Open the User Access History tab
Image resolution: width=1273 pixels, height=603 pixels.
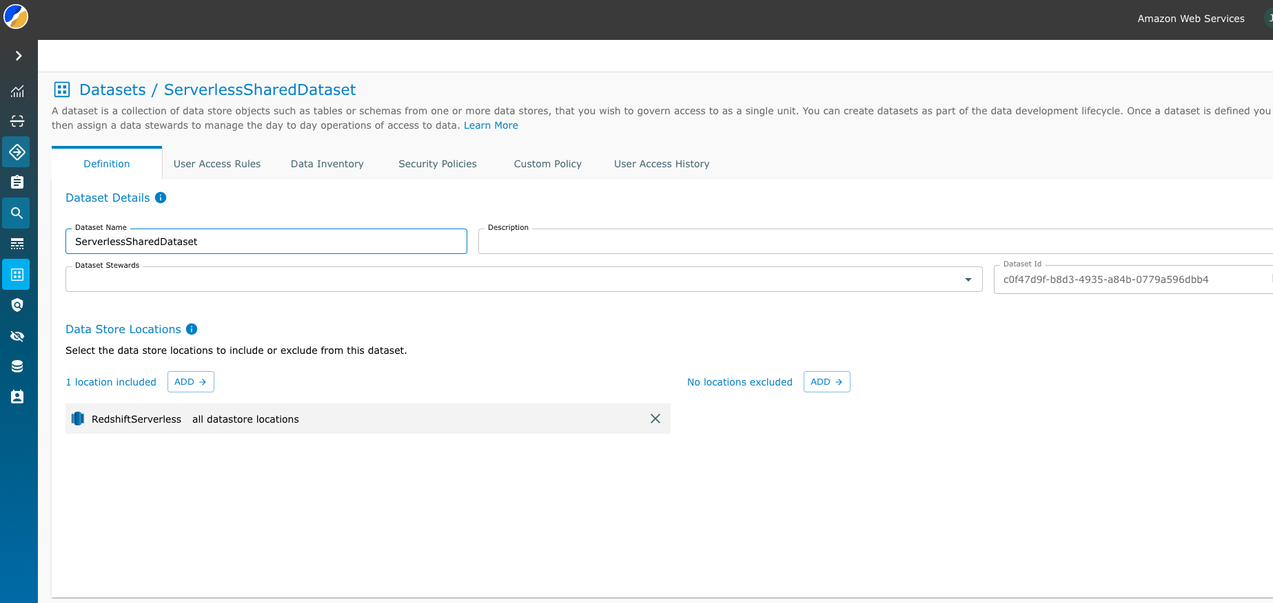pyautogui.click(x=662, y=164)
